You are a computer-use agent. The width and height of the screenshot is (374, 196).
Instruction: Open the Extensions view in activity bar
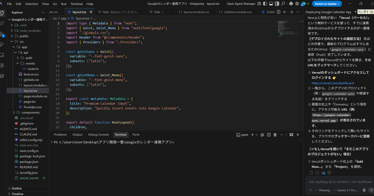(x=2, y=65)
